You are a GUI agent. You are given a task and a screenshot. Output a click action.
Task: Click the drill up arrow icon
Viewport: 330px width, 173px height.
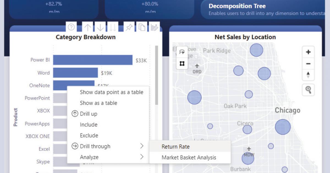click(x=88, y=27)
